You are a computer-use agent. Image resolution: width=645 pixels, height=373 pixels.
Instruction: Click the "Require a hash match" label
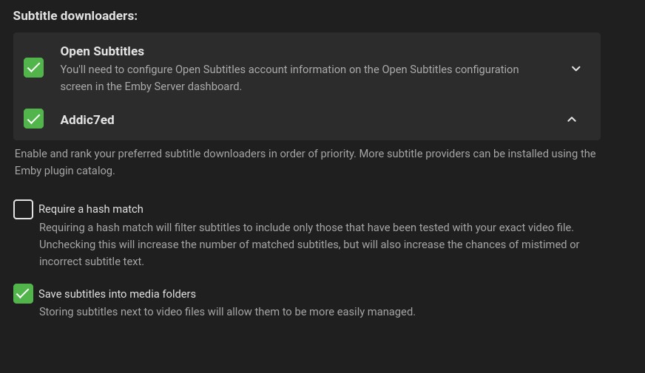(91, 209)
